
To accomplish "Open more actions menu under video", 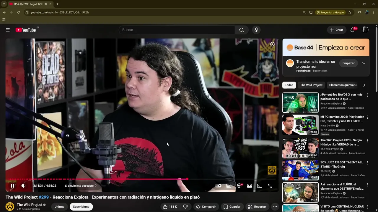I will tap(275, 207).
